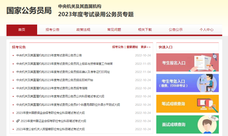Open 常见问题 navigation item
Screen dimensions: 228x136
click(114, 30)
